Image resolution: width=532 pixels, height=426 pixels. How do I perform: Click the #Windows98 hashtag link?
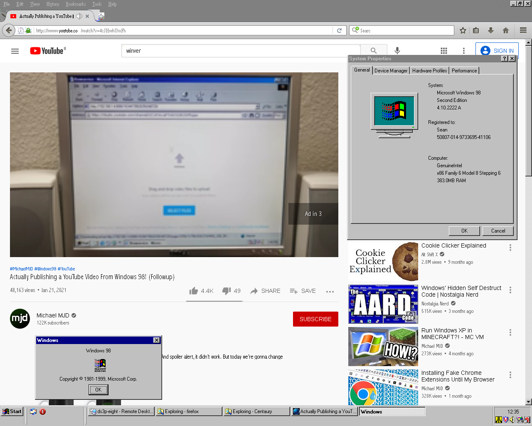click(45, 269)
